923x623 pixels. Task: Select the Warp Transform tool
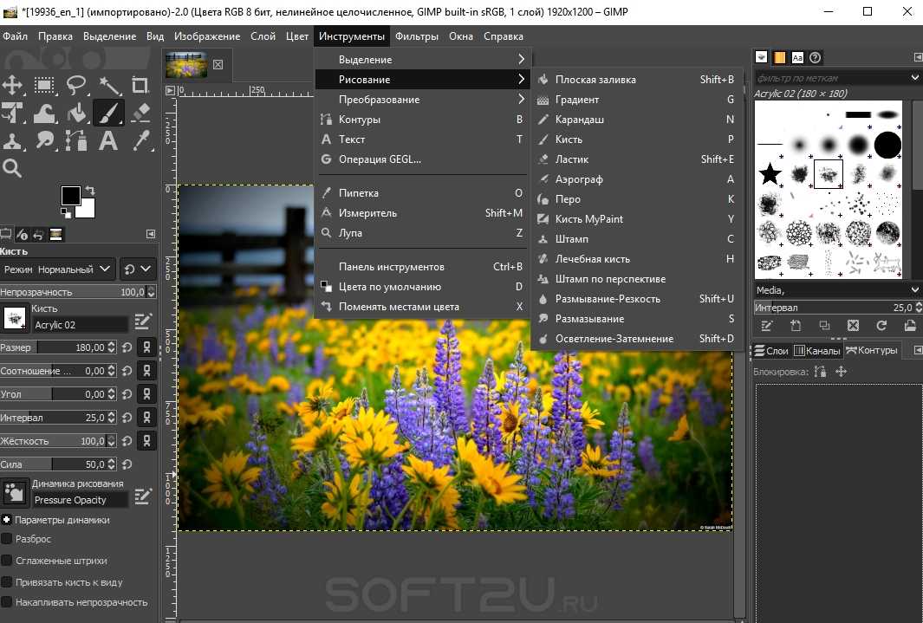pos(44,113)
